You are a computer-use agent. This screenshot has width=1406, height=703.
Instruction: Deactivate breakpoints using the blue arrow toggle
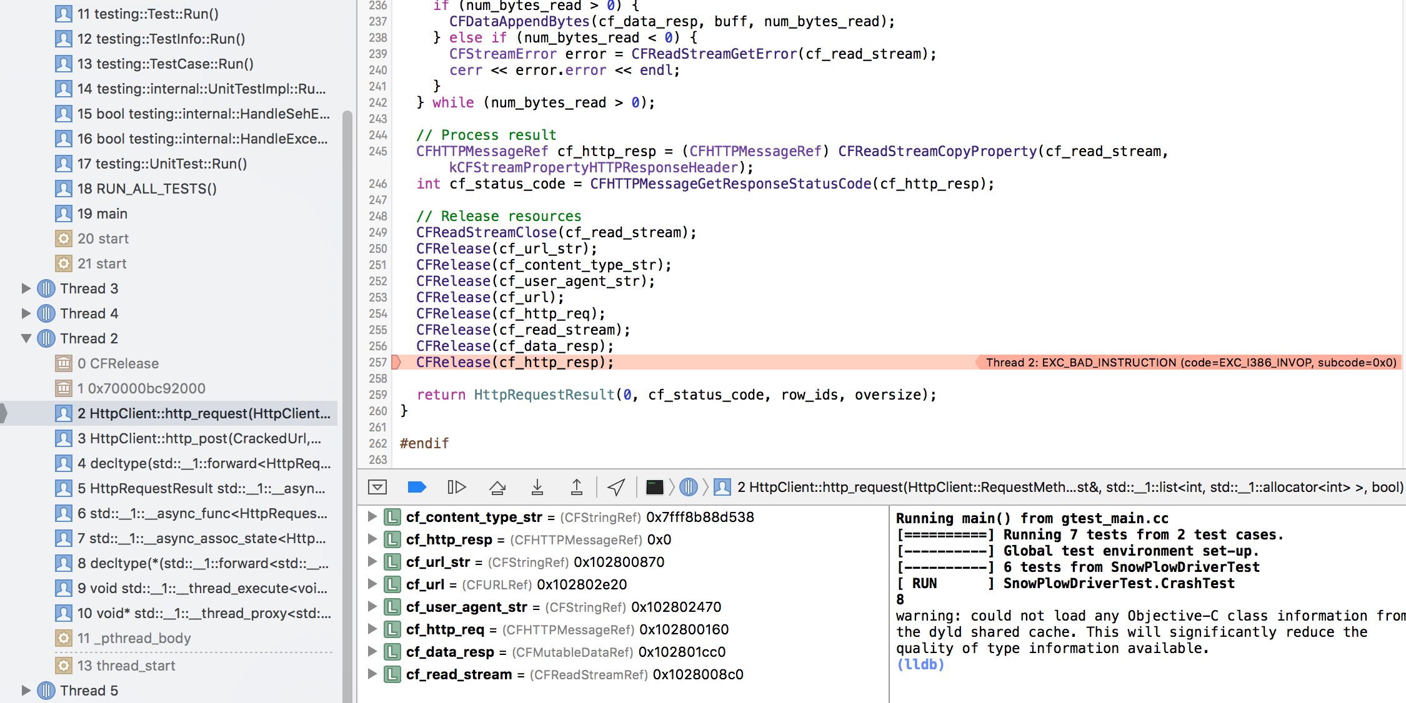417,487
